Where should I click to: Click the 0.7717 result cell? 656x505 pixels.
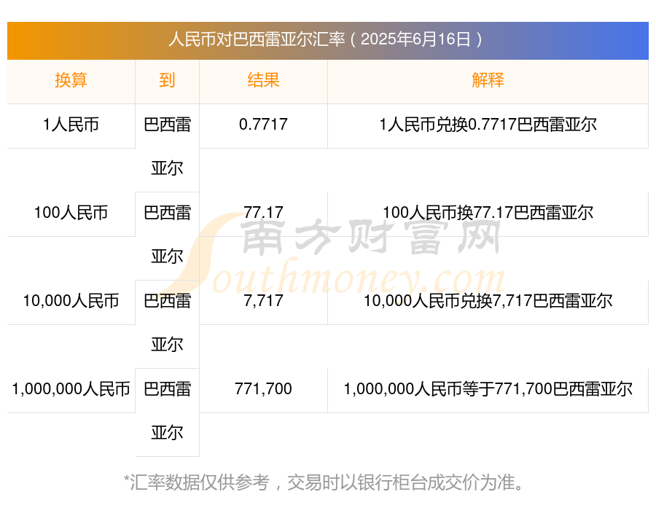(x=263, y=125)
